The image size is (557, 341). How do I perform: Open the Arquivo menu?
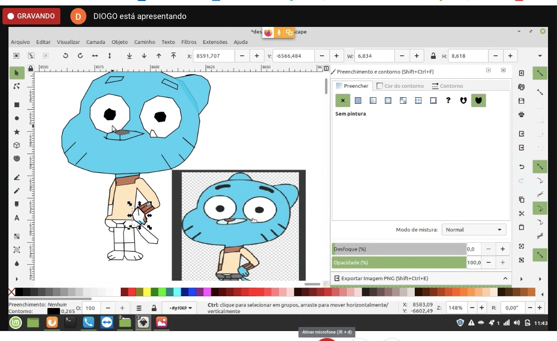[20, 42]
